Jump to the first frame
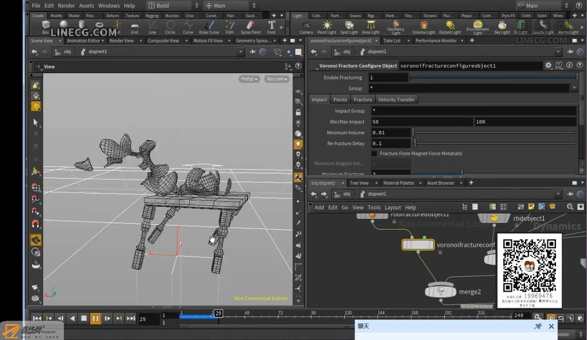 pos(37,318)
